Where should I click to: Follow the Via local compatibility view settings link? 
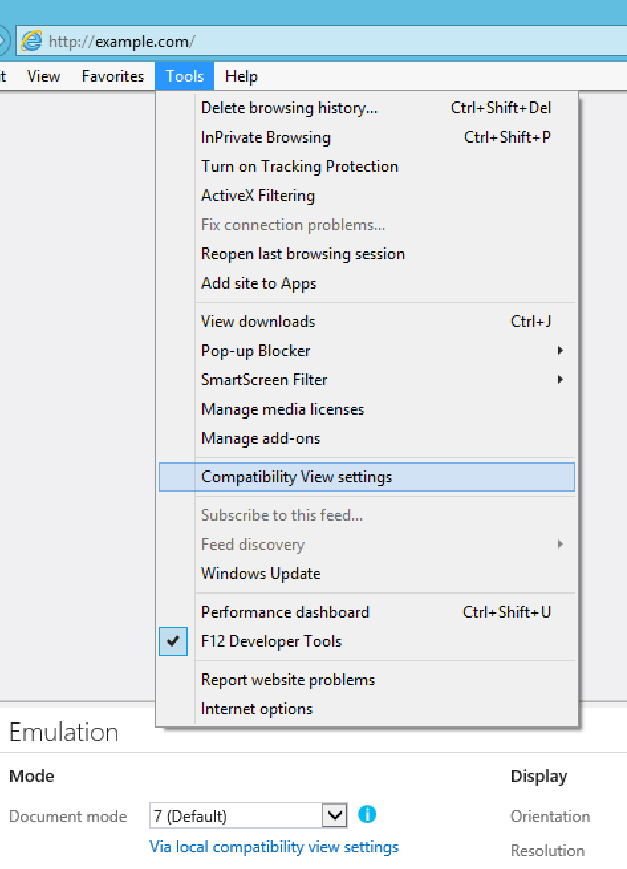(x=273, y=847)
